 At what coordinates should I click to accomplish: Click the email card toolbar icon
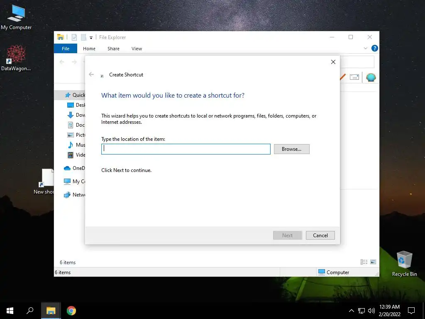point(354,77)
